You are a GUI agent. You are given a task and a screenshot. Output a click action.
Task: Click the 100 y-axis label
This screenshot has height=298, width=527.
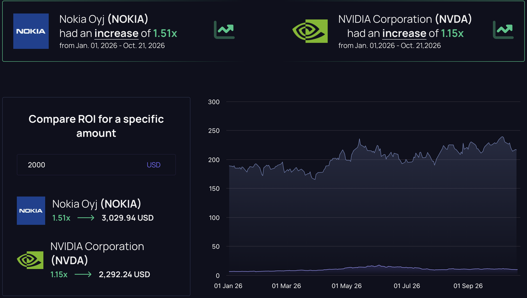[x=214, y=218]
